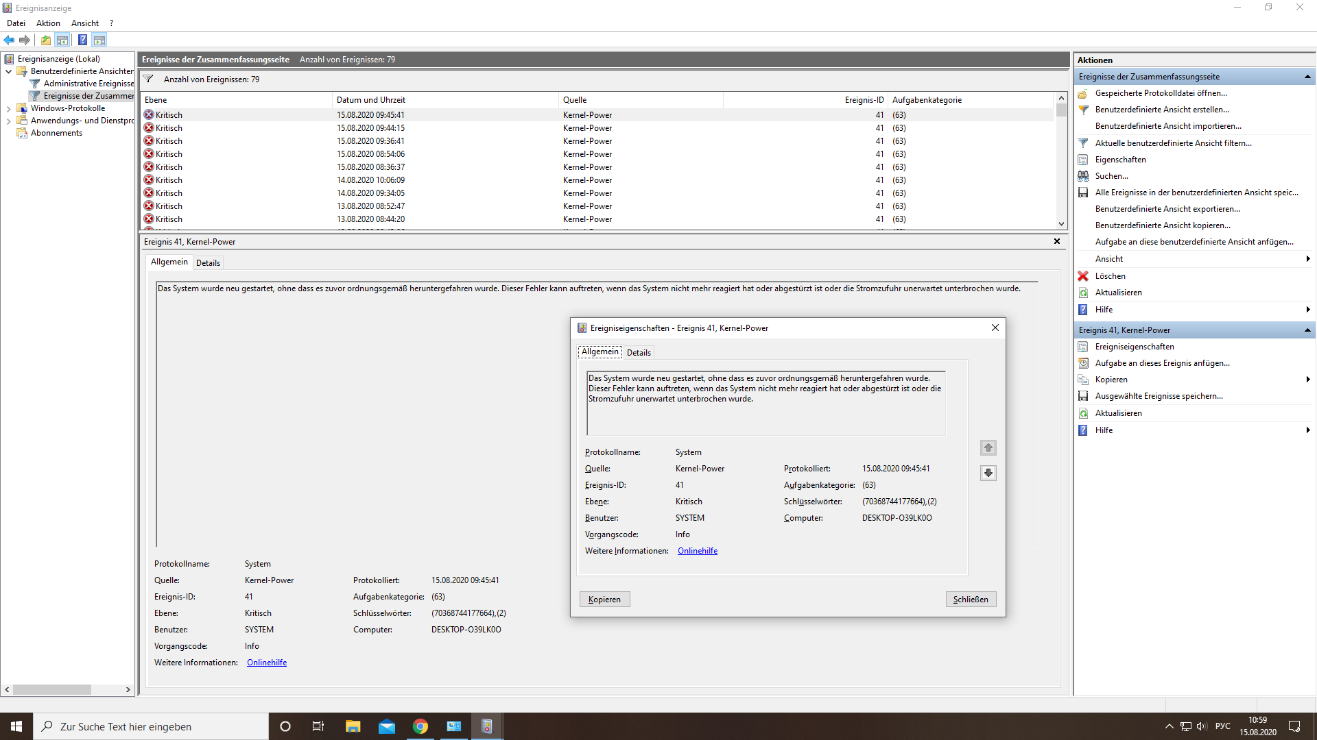Viewport: 1317px width, 740px height.
Task: Open File Explorer from taskbar
Action: pos(353,726)
